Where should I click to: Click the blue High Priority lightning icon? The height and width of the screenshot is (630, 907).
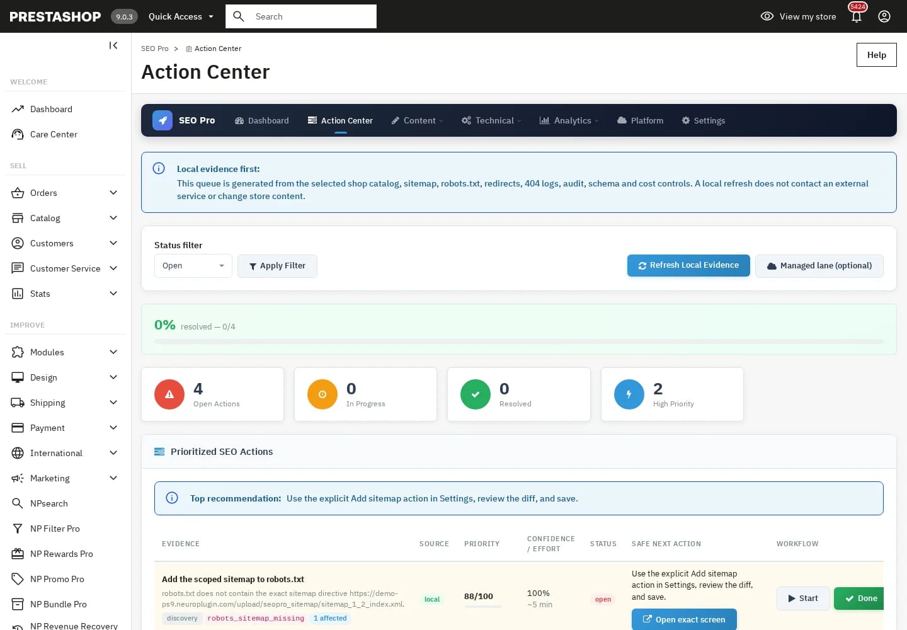coord(629,394)
